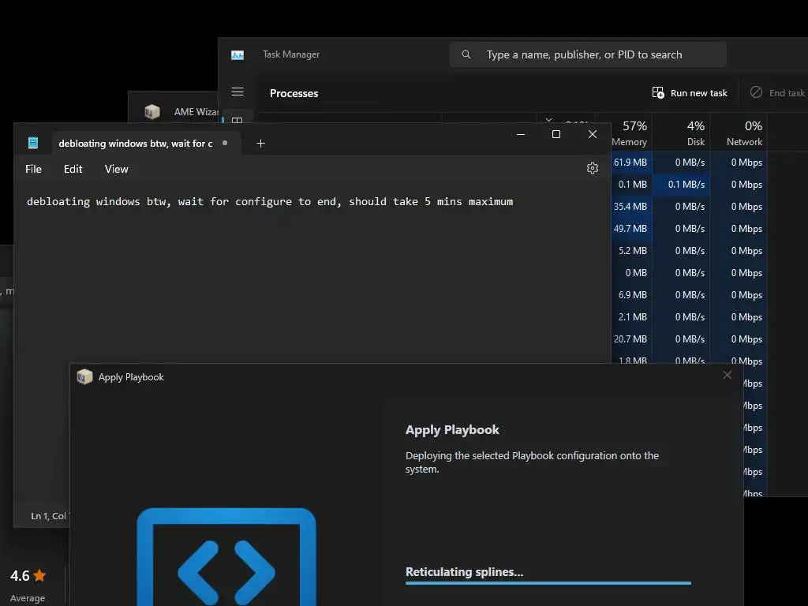Sort by Memory column header
This screenshot has width=808, height=606.
click(x=630, y=133)
